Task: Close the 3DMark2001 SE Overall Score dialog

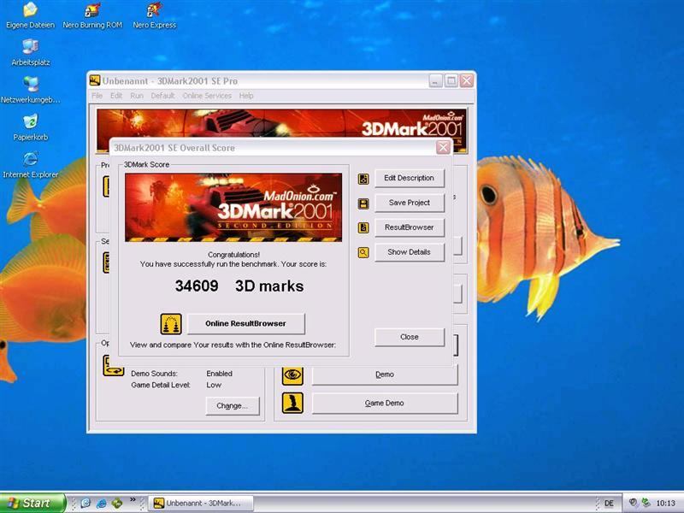Action: [443, 147]
